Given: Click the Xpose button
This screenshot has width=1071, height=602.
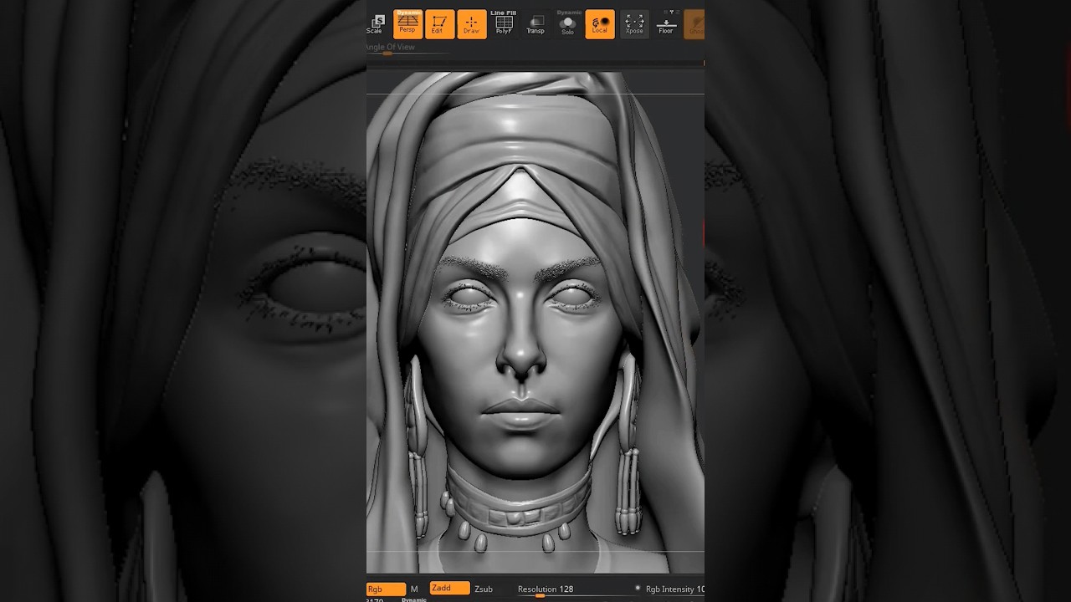Looking at the screenshot, I should 634,24.
